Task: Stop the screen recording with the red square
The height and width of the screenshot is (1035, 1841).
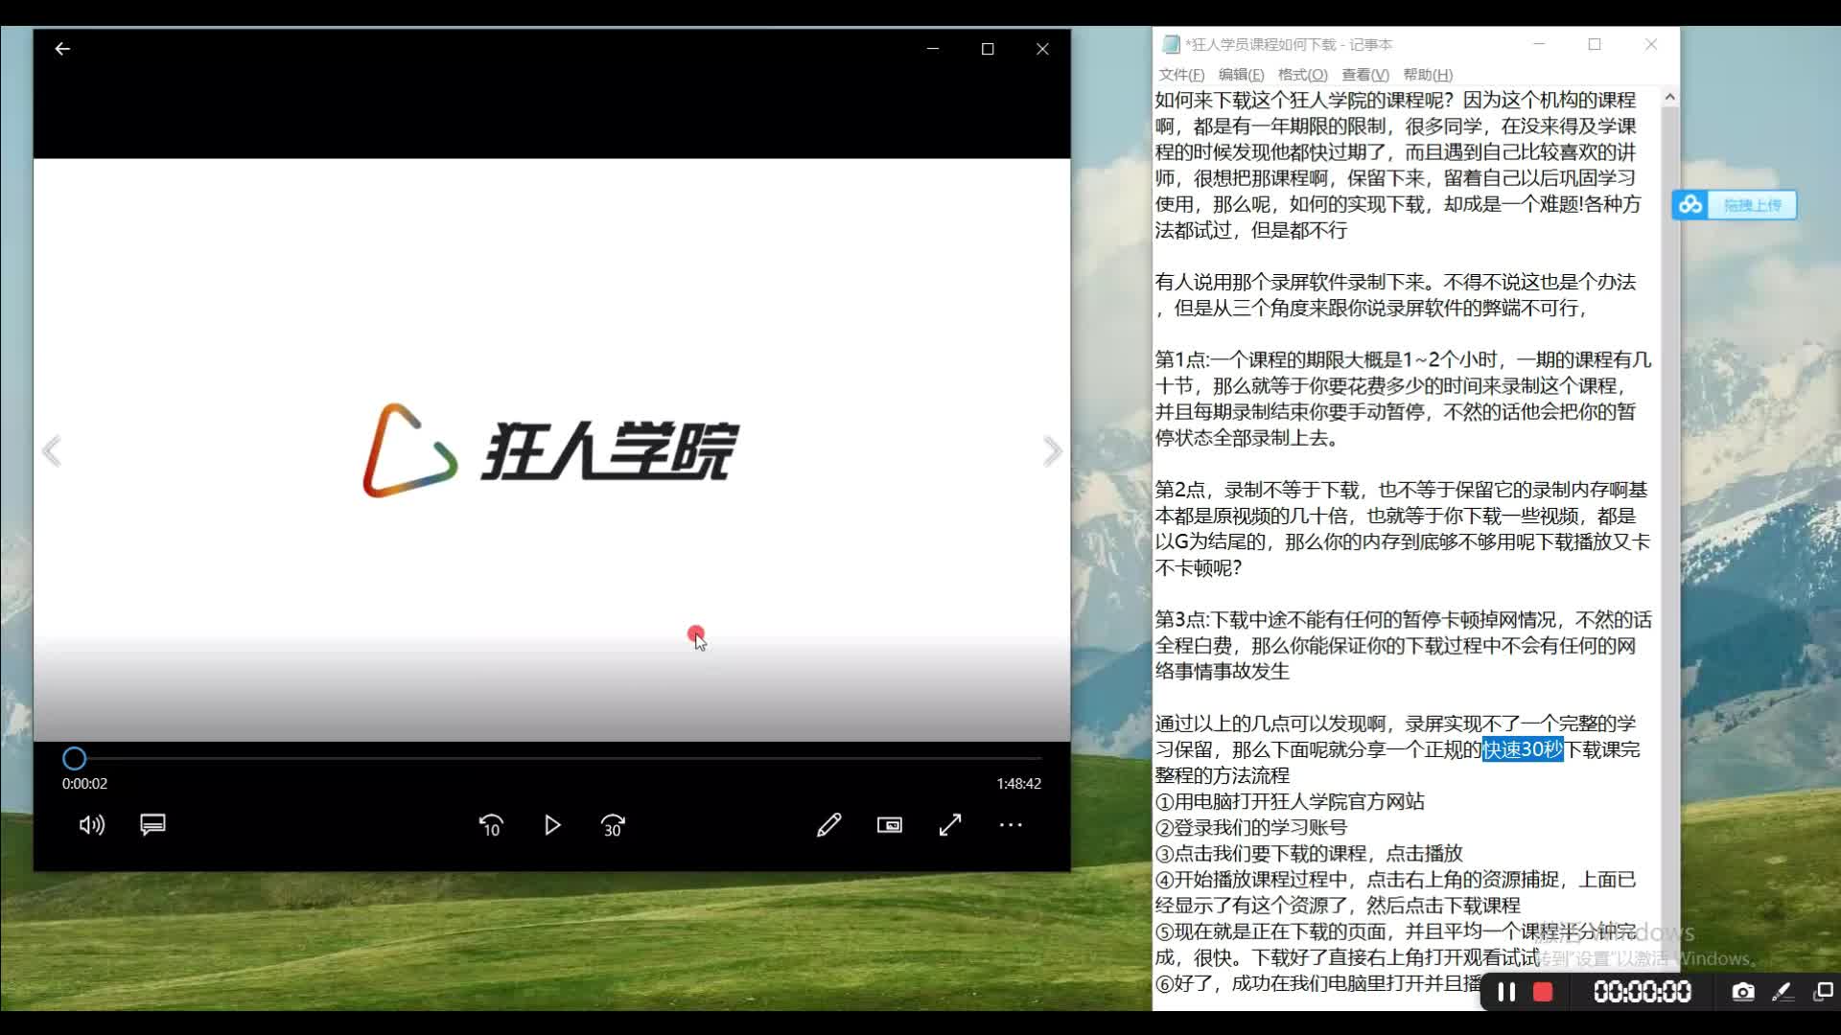Action: pos(1543,993)
